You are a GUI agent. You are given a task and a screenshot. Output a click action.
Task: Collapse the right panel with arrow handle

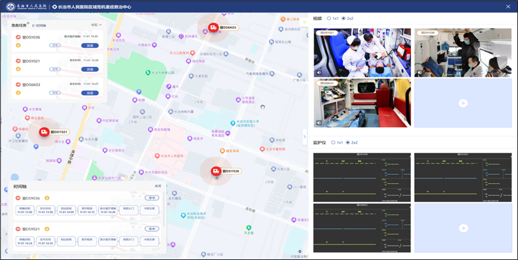pyautogui.click(x=304, y=136)
